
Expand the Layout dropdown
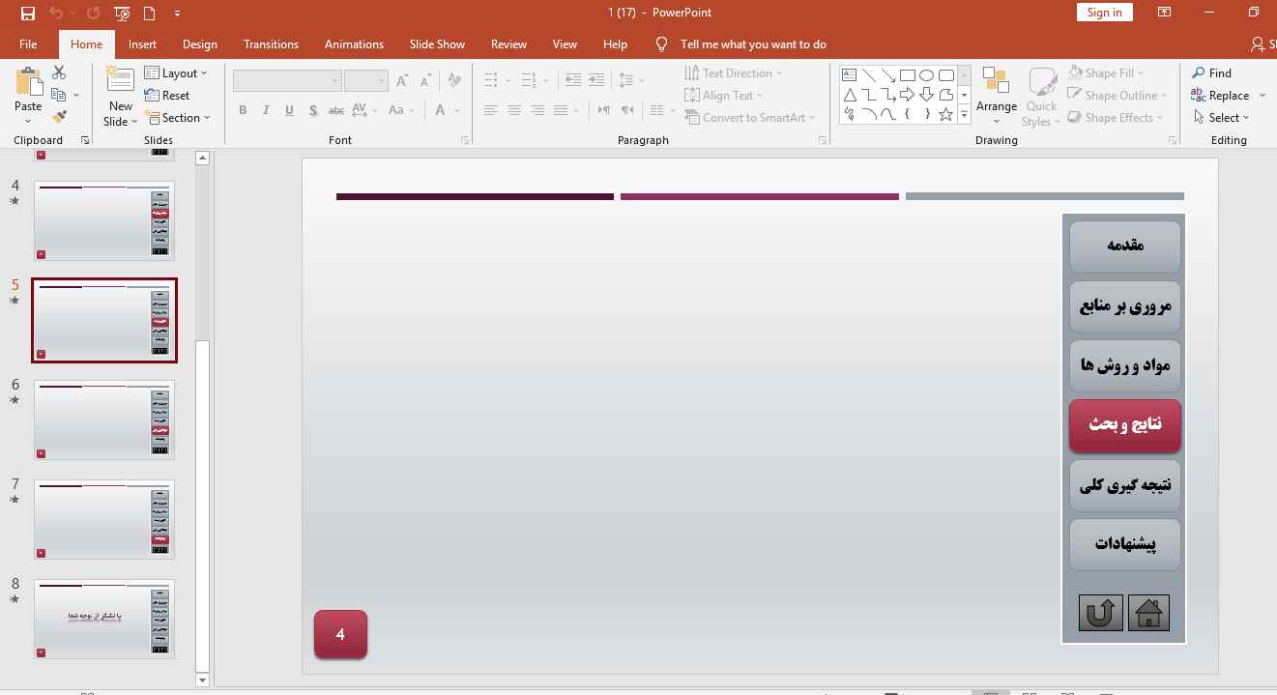(x=176, y=73)
